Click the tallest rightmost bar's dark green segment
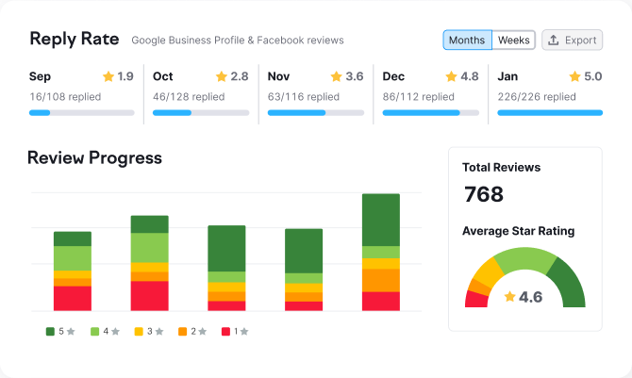Viewport: 632px width, 378px height. 381,220
